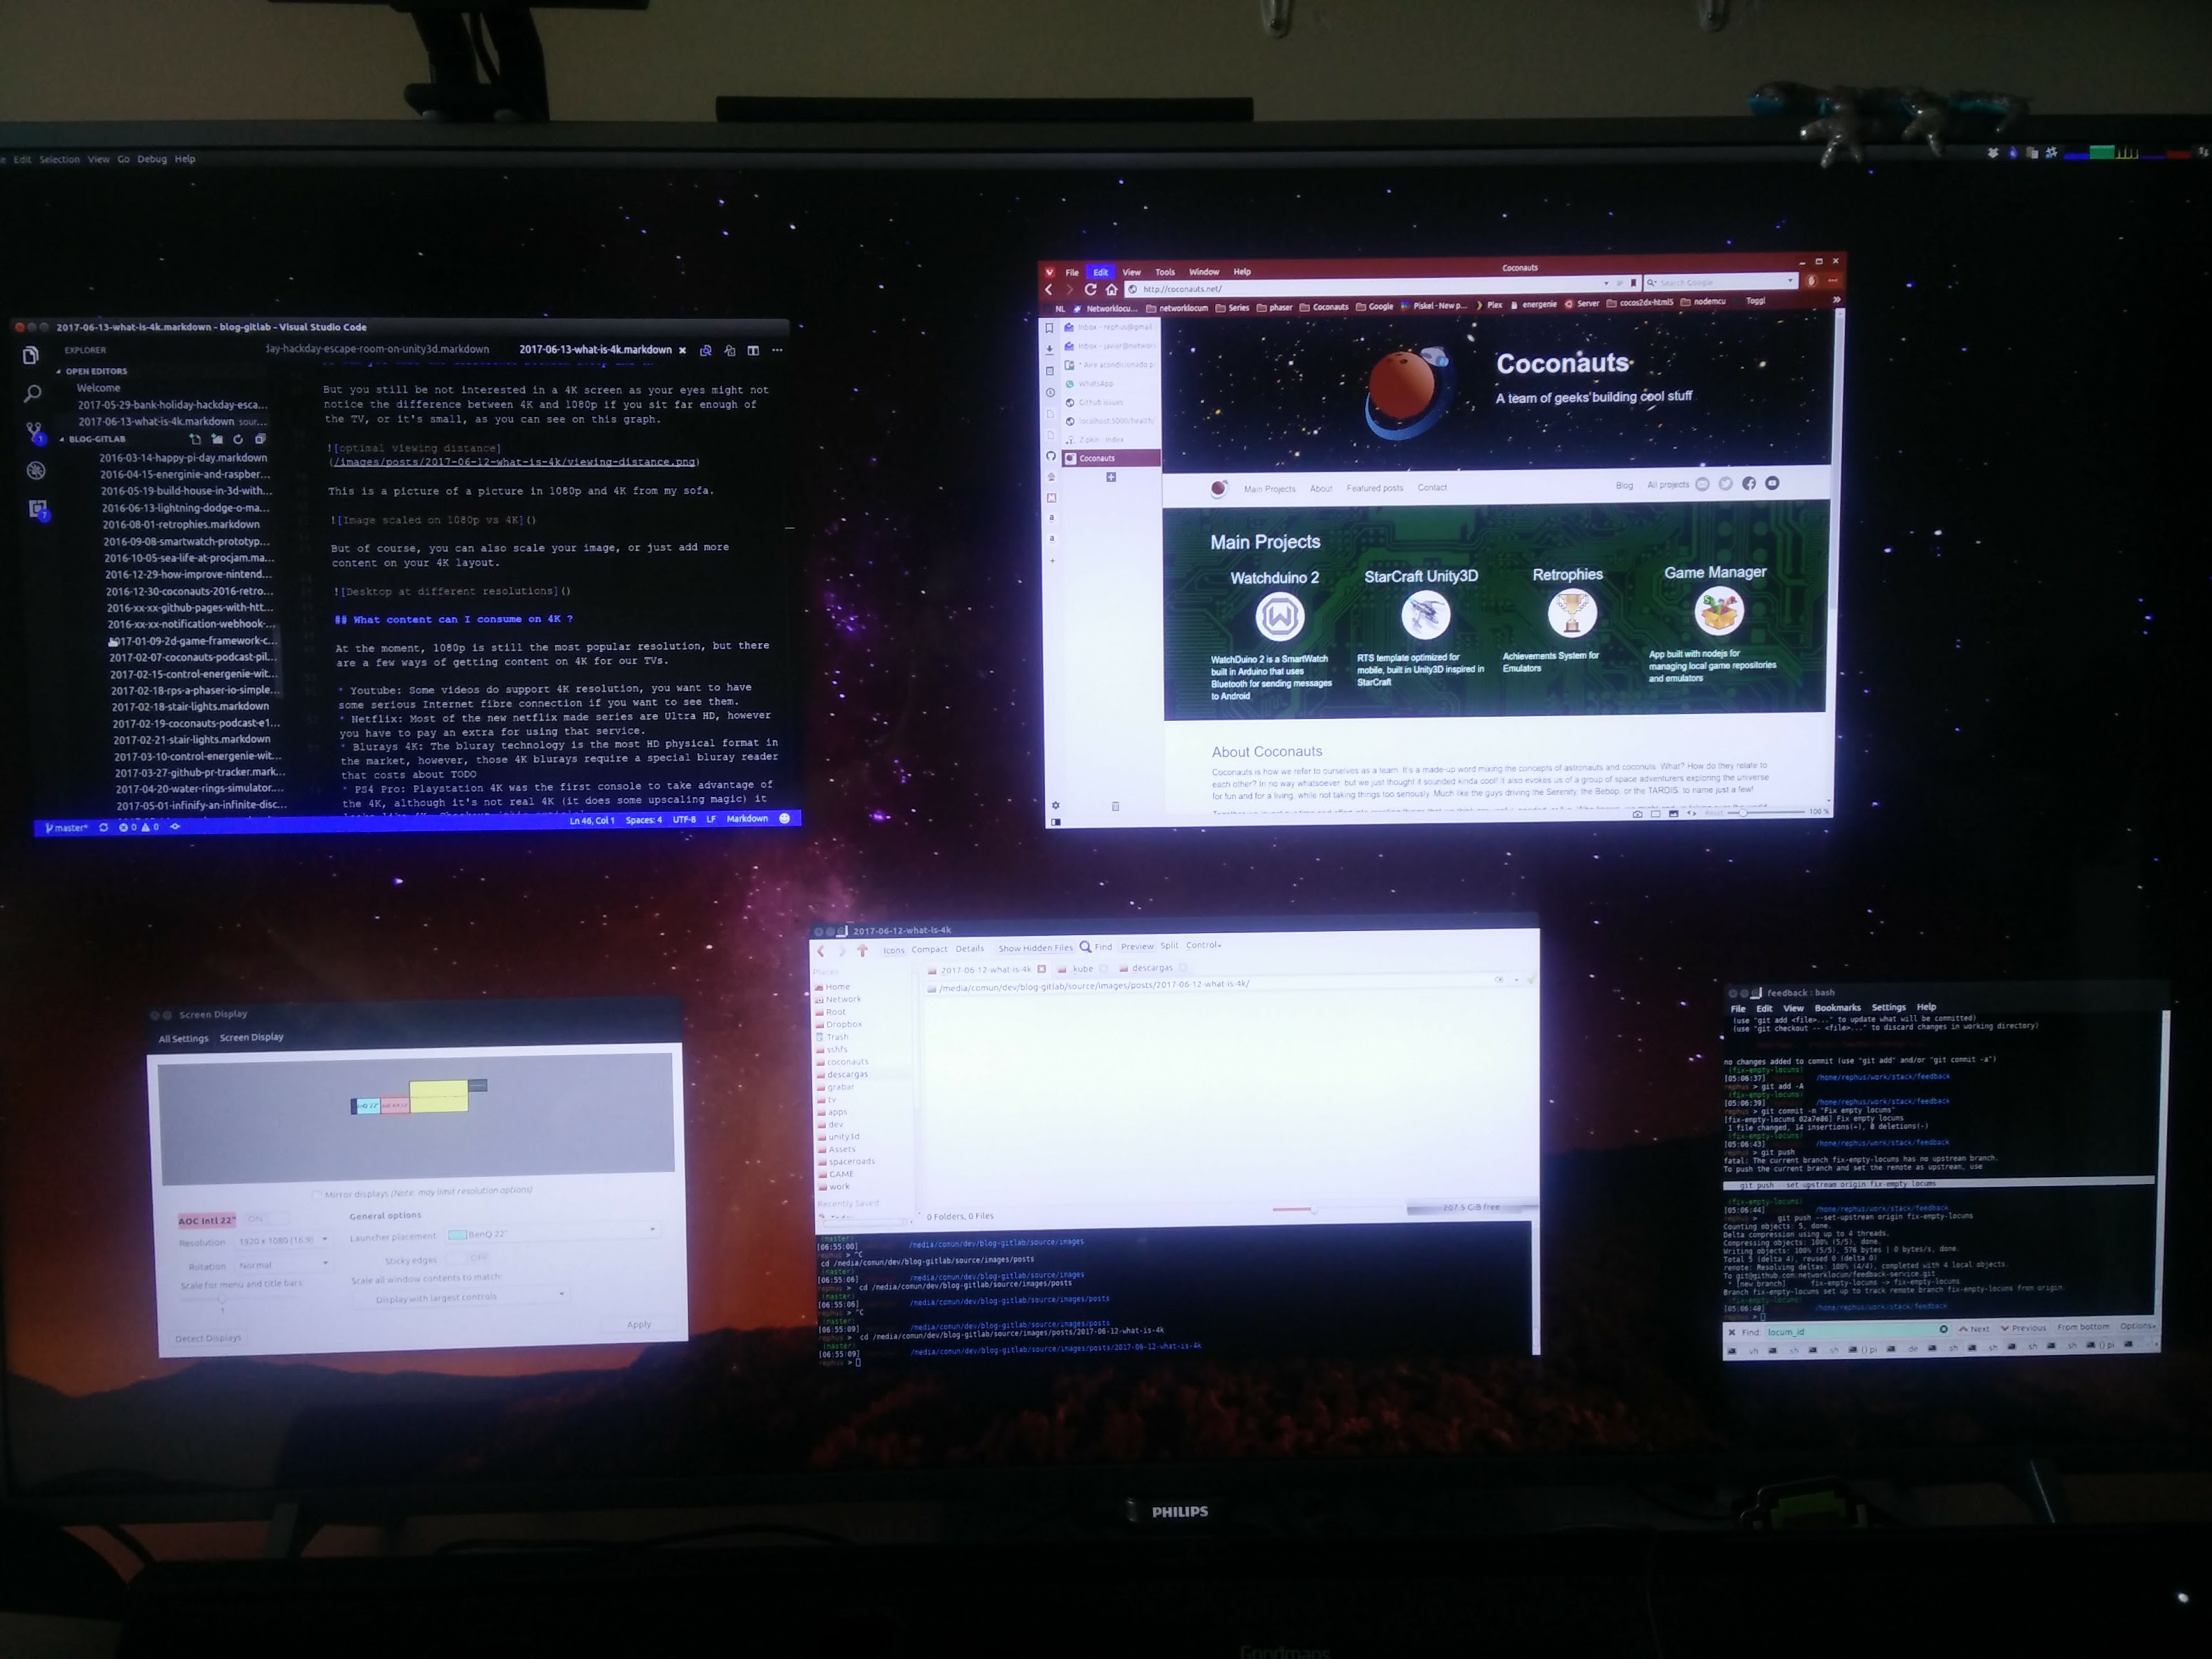Open Vivaldi history clock panel icon
Viewport: 2212px width, 1659px height.
pyautogui.click(x=1050, y=392)
